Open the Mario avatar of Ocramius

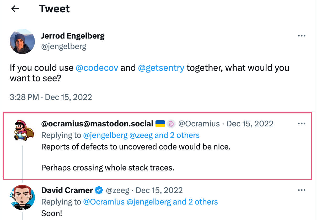click(x=22, y=130)
